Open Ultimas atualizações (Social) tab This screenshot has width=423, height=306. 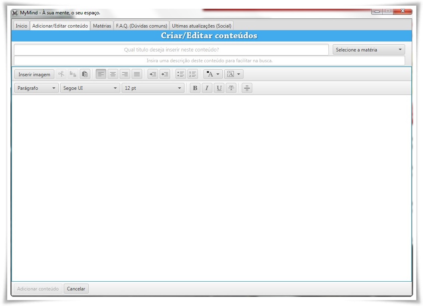202,26
